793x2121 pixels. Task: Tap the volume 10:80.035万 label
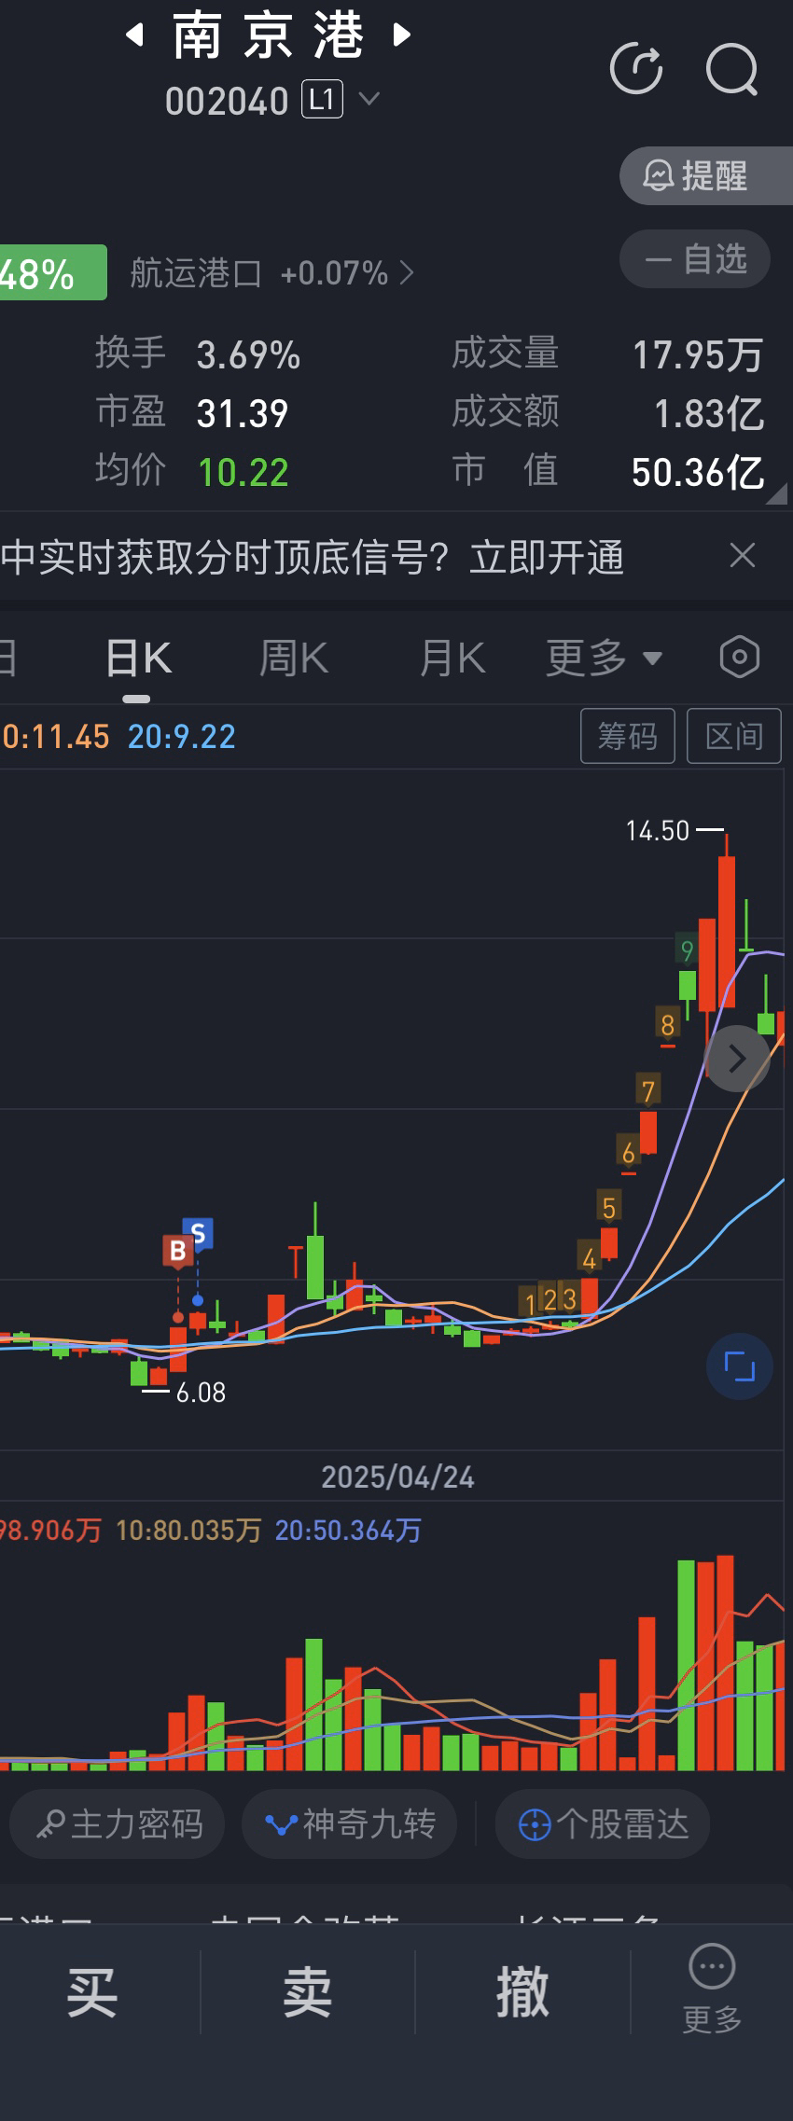[188, 1531]
